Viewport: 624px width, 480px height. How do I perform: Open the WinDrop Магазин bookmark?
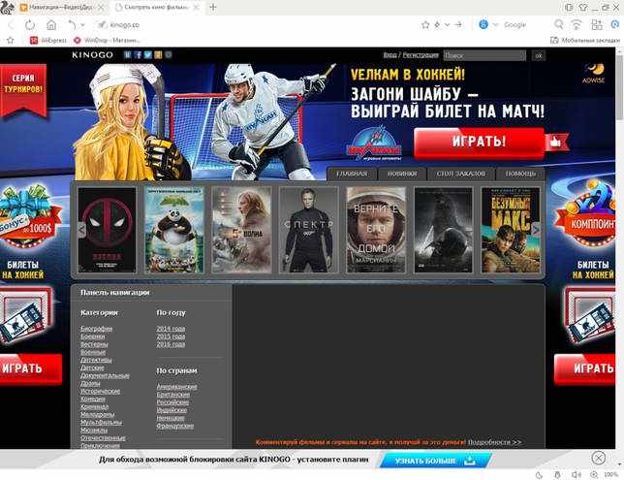coord(107,40)
